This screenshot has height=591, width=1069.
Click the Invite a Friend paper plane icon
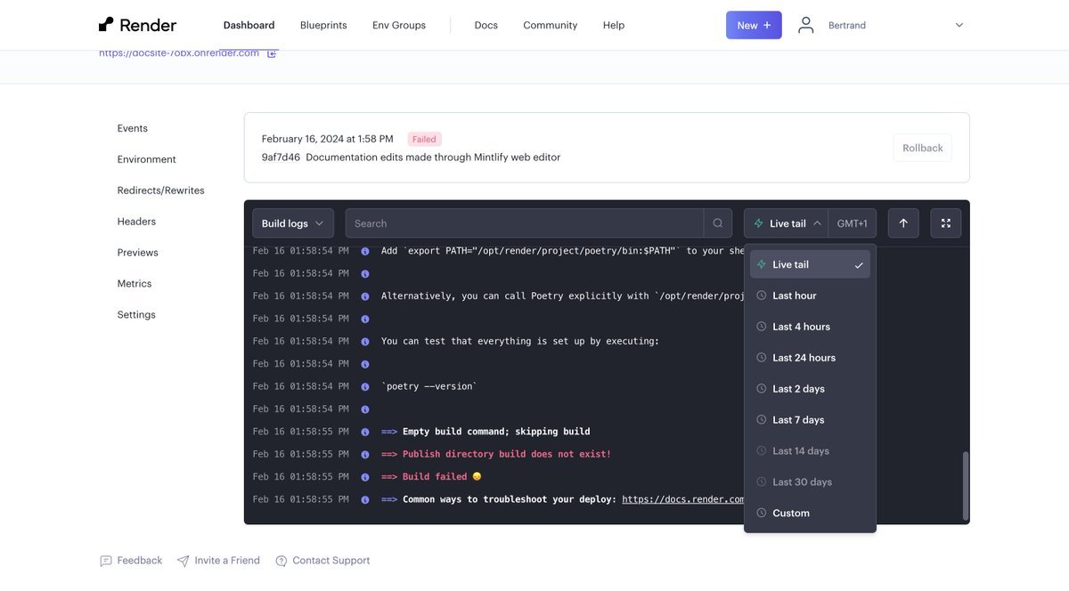pyautogui.click(x=184, y=561)
